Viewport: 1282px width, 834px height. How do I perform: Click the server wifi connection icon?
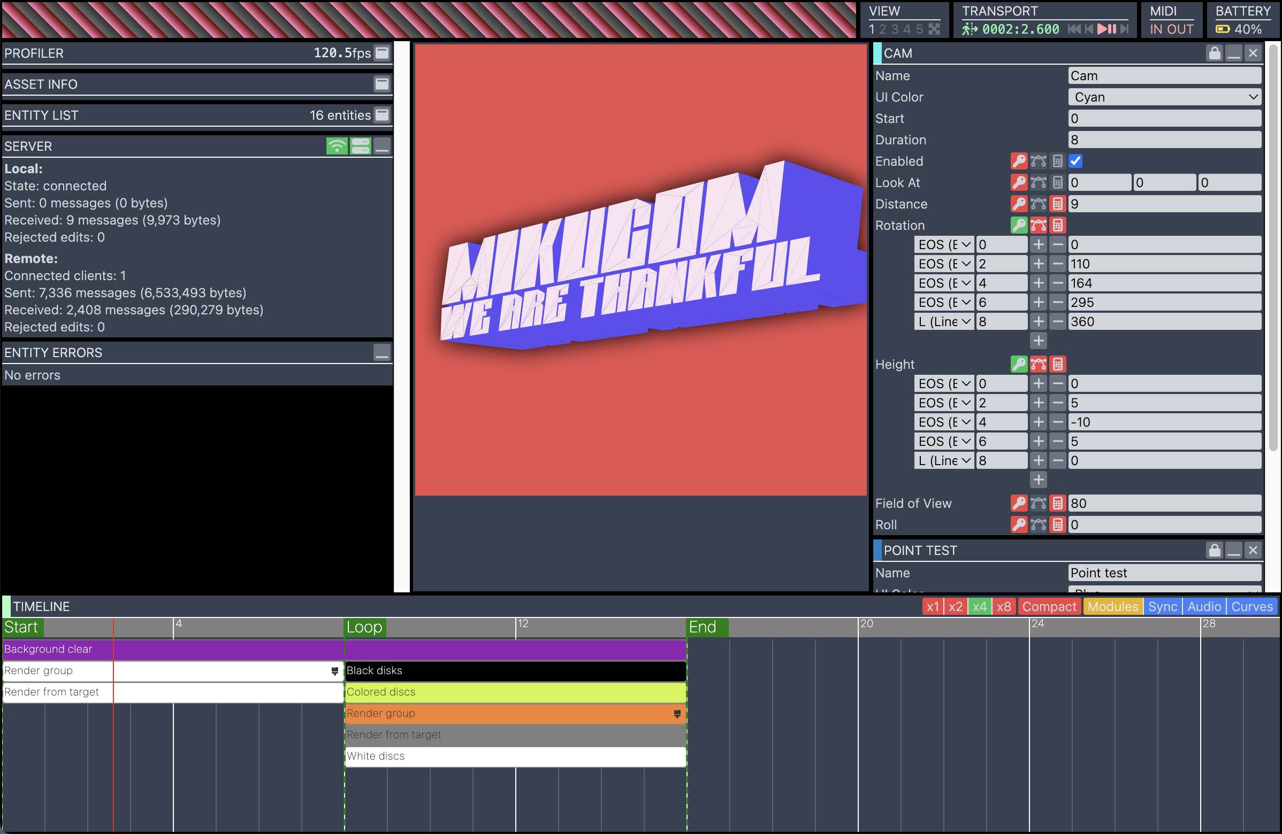pos(337,146)
